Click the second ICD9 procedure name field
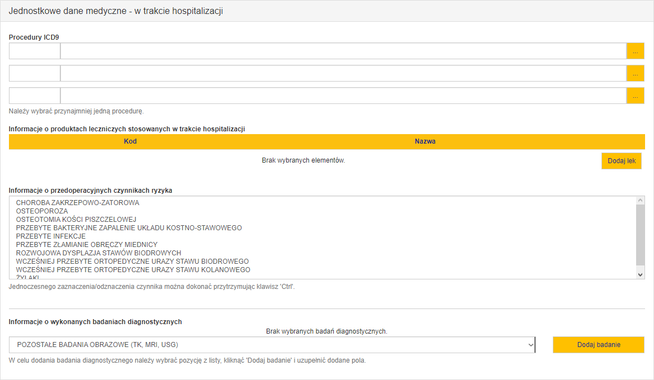 pos(343,73)
